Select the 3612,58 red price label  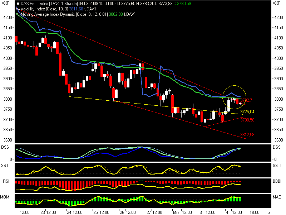coord(247,135)
